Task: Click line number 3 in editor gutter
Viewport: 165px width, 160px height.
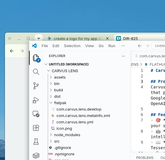Action: tap(142, 81)
